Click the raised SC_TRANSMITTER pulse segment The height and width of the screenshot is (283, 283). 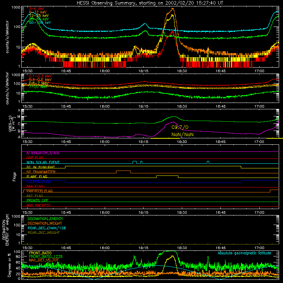tap(123, 171)
